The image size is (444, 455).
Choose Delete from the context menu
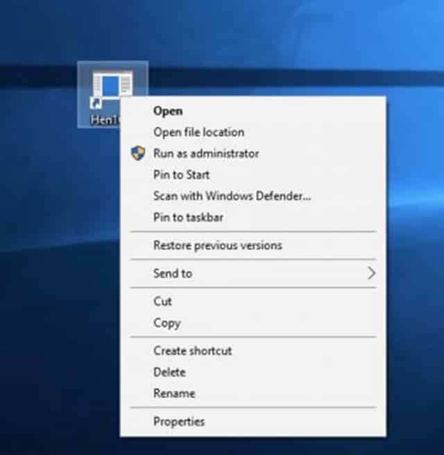169,372
